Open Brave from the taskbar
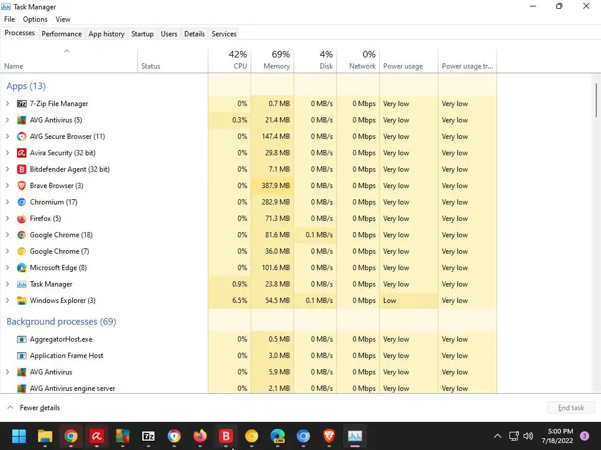Viewport: 601px width, 450px height. (x=329, y=436)
